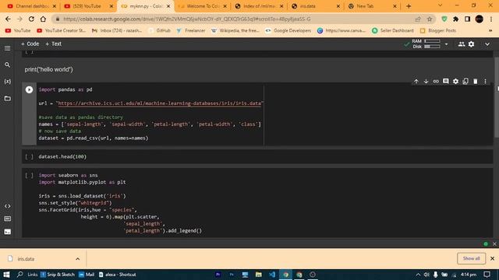Go to browser home page
Image resolution: width=499 pixels, height=280 pixels.
[43, 19]
